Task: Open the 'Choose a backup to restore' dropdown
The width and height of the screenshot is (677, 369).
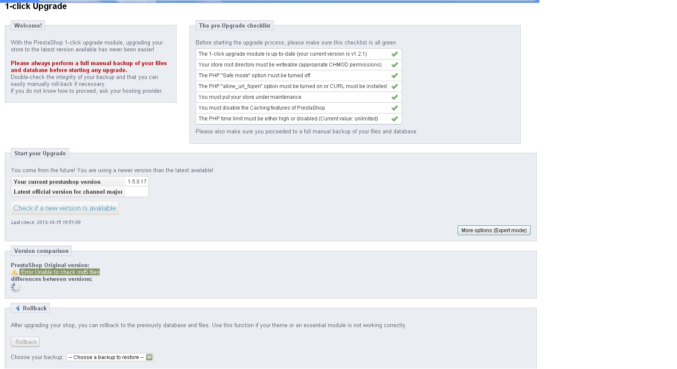Action: point(110,357)
